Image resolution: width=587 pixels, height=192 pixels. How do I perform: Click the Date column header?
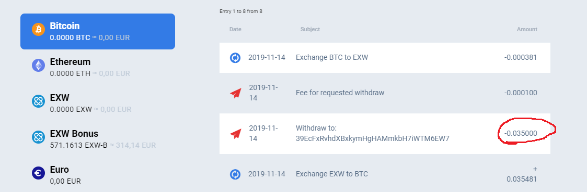pyautogui.click(x=235, y=29)
